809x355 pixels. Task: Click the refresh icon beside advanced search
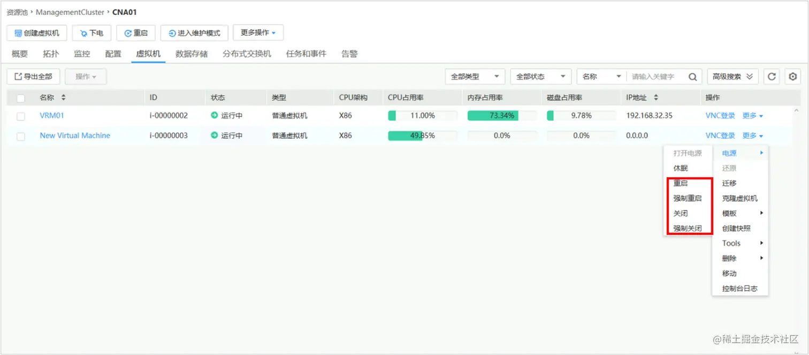coord(772,76)
